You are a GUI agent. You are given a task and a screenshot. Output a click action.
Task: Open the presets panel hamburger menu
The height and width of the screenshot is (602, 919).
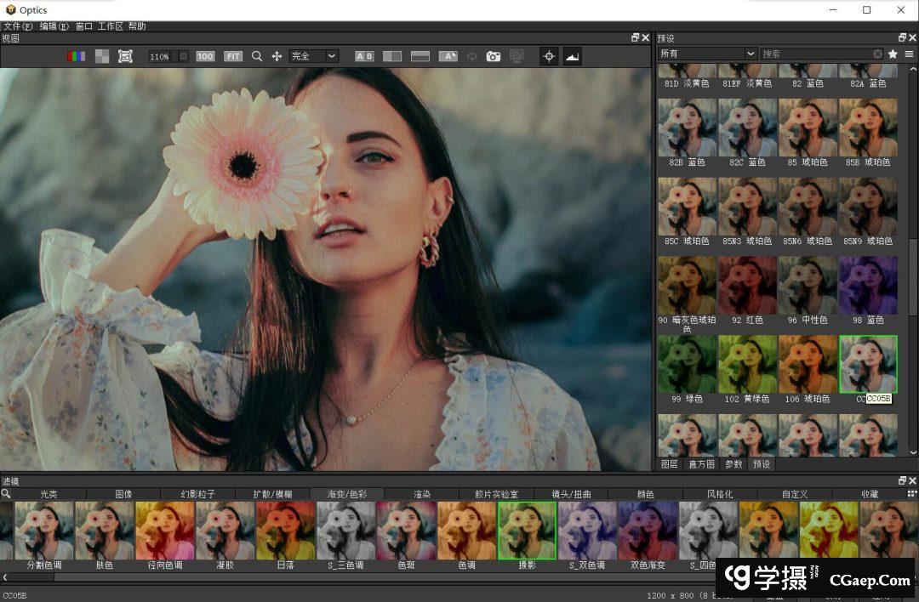click(x=909, y=54)
